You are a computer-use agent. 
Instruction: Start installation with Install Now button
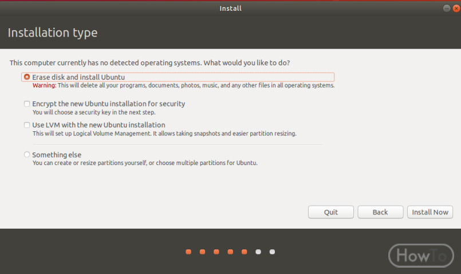pyautogui.click(x=430, y=212)
